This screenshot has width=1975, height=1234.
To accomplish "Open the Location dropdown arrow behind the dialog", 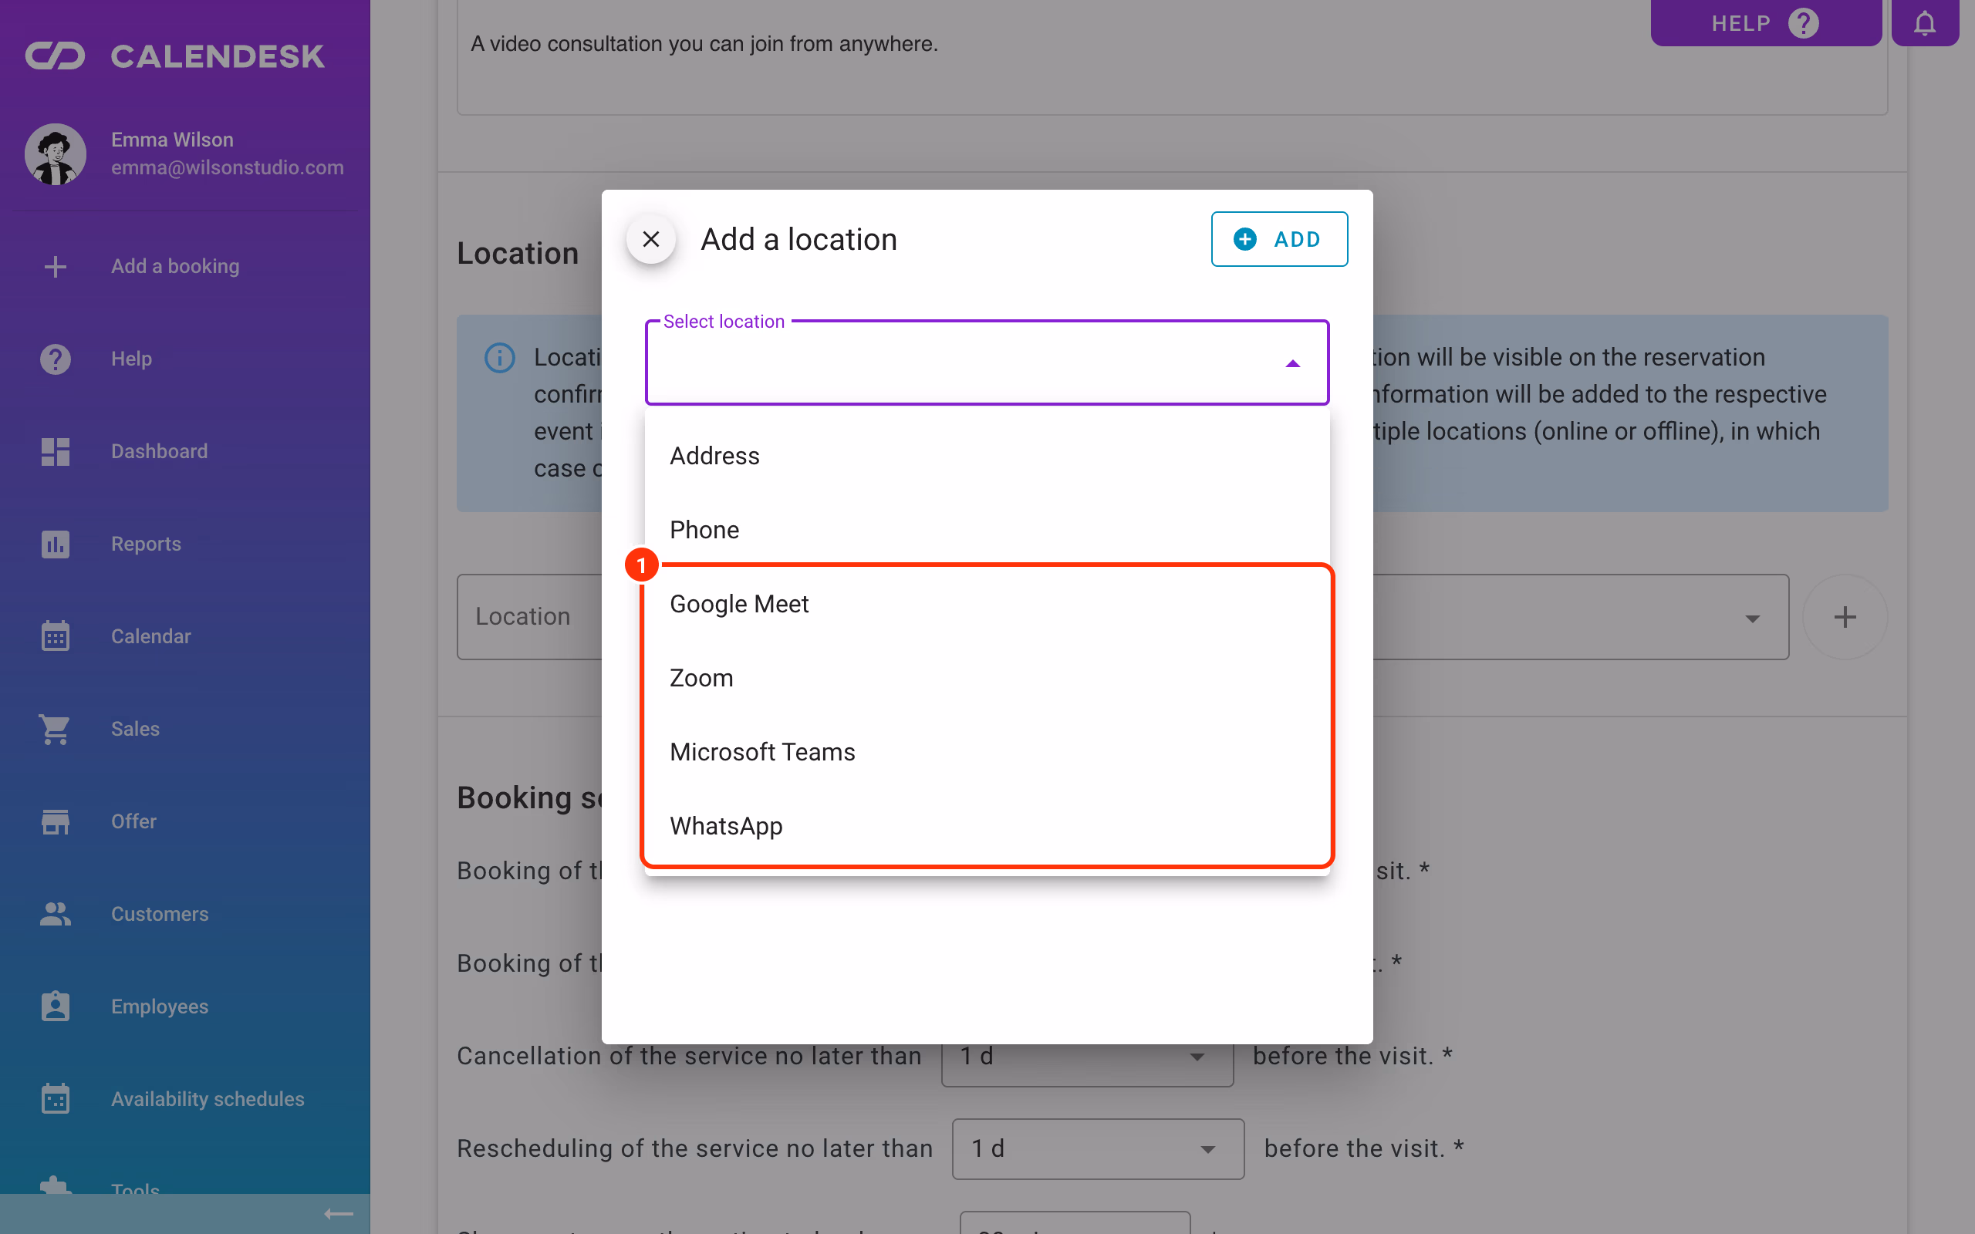I will 1752,618.
